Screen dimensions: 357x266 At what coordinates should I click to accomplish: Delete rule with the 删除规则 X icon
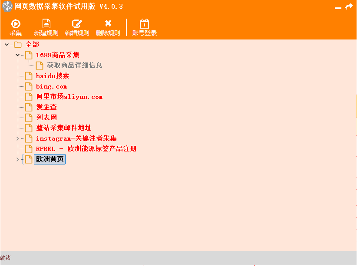tap(108, 23)
